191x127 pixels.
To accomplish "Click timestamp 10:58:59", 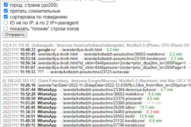I will click(x=28, y=98).
